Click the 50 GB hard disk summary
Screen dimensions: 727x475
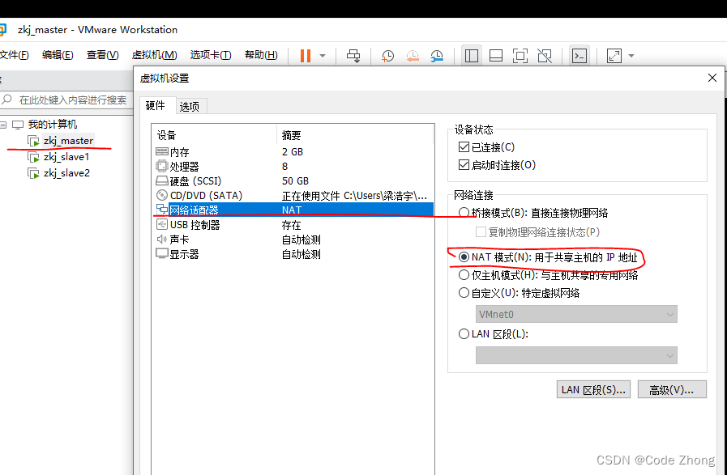295,181
